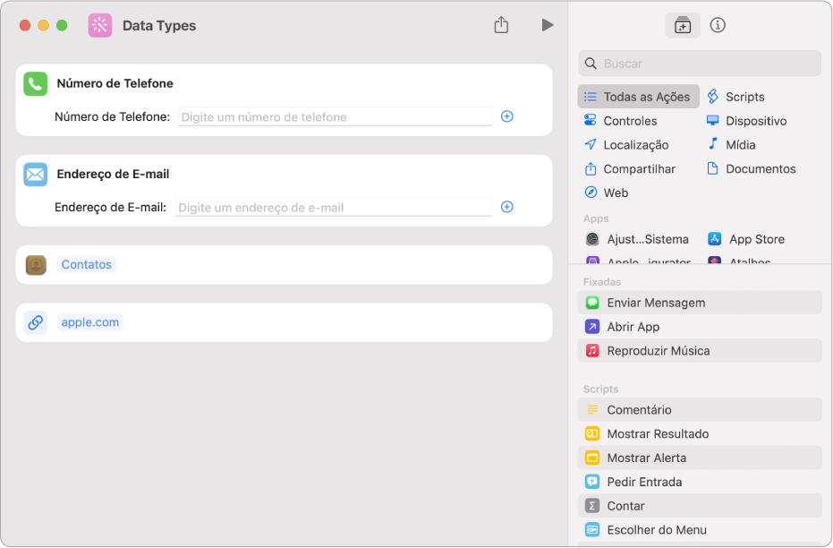The width and height of the screenshot is (833, 548).
Task: Add another phone number with plus button
Action: click(506, 116)
